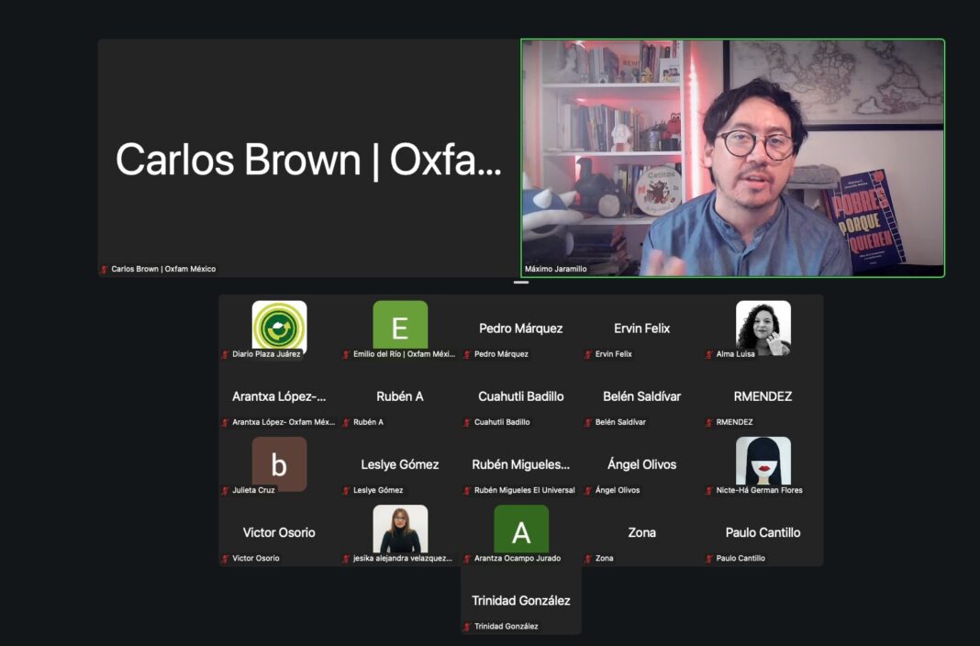This screenshot has width=980, height=646.
Task: Click the muted mic icon next to Pedro Márquez label
Action: coord(467,354)
